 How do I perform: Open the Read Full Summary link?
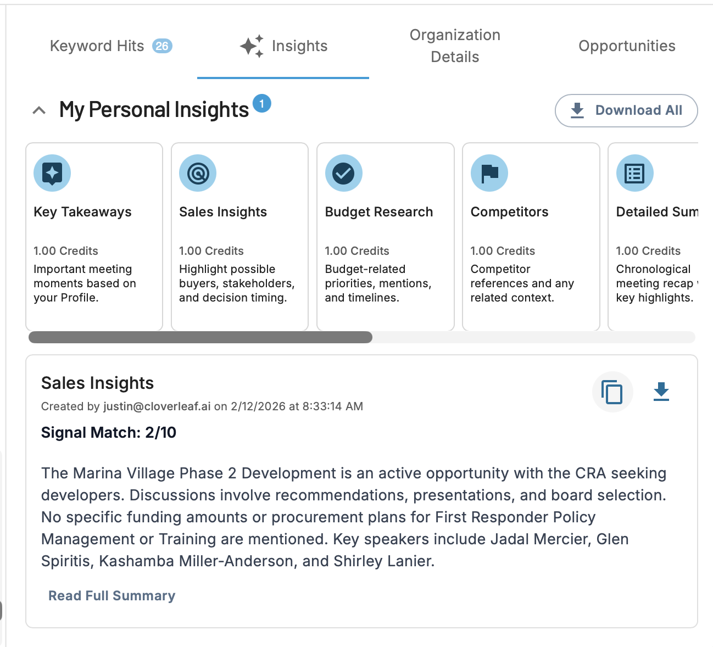pyautogui.click(x=112, y=596)
